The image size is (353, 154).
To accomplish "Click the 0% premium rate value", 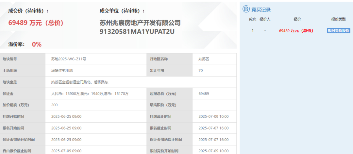I will point(37,44).
